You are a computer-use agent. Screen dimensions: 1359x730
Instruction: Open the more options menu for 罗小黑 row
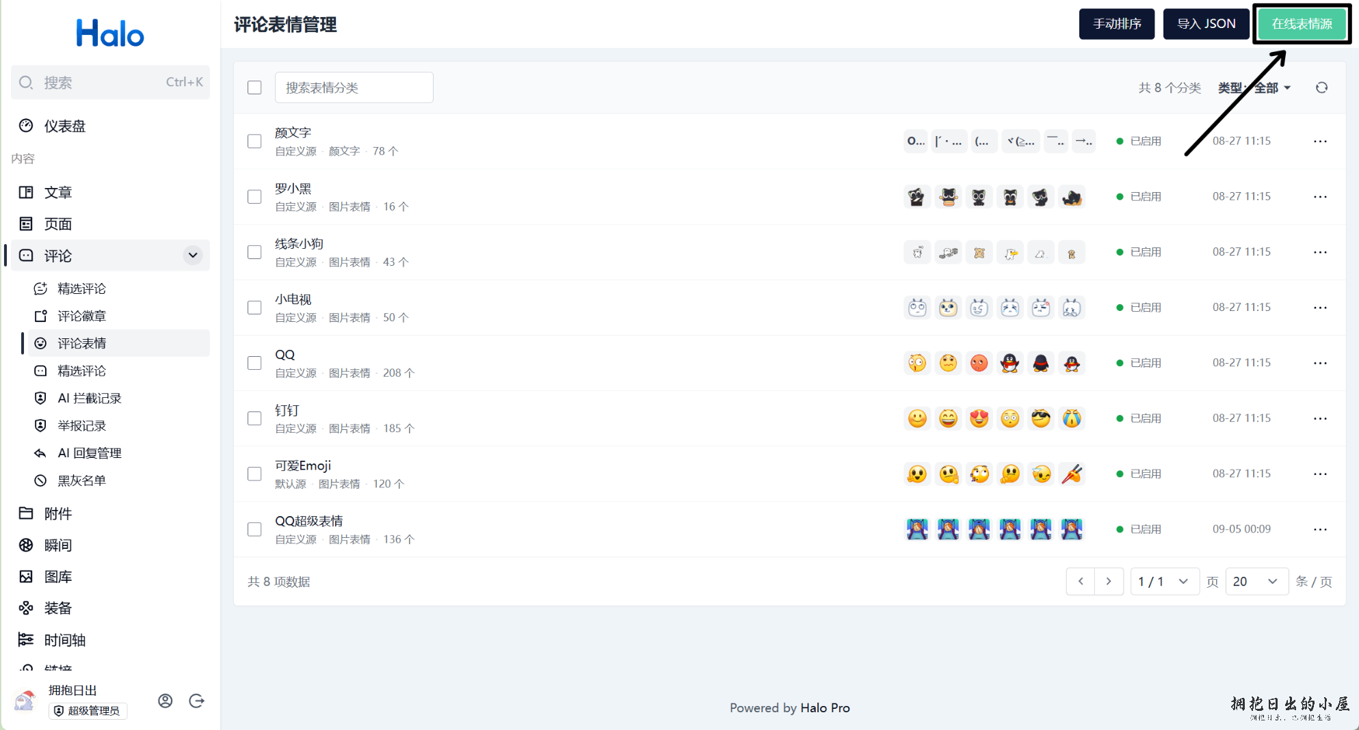click(1320, 197)
